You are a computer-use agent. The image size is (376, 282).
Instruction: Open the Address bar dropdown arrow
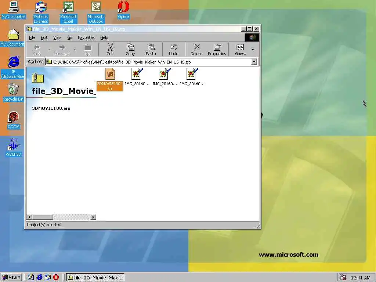[x=254, y=62]
